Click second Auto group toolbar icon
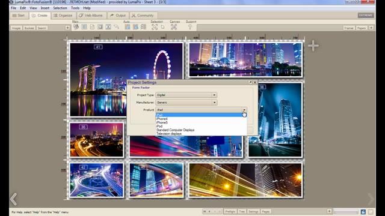The image size is (385, 216). [135, 26]
